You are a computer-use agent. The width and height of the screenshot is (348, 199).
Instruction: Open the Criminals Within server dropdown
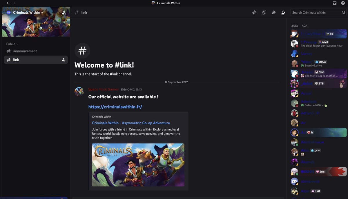(28, 12)
